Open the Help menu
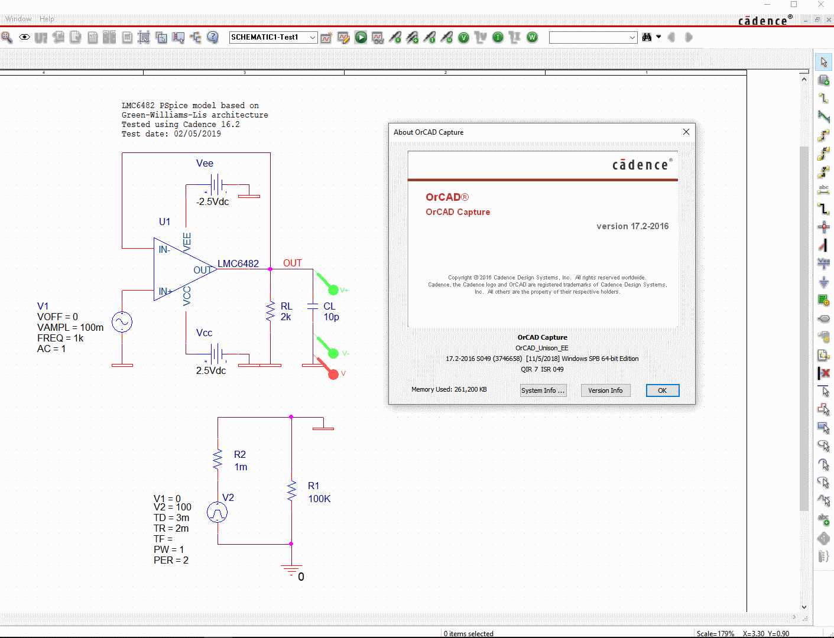834x638 pixels. click(x=47, y=19)
